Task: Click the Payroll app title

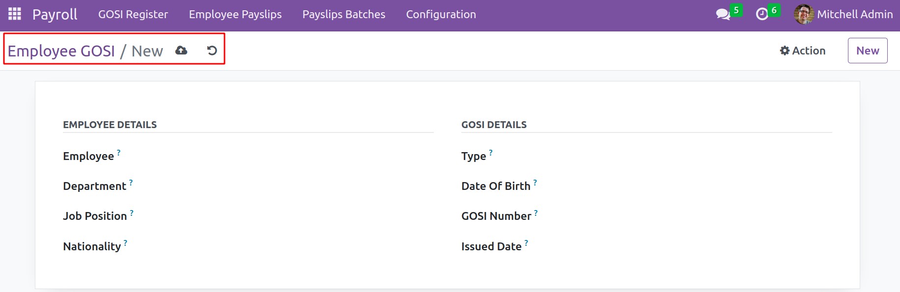Action: 55,14
